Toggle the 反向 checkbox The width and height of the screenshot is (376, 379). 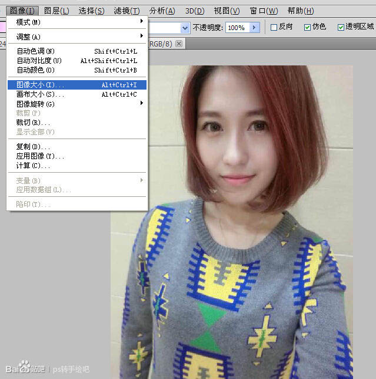274,27
